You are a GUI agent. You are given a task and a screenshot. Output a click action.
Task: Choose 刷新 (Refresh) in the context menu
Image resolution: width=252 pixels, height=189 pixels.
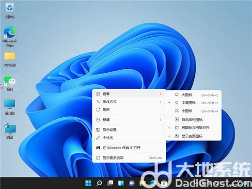129,110
